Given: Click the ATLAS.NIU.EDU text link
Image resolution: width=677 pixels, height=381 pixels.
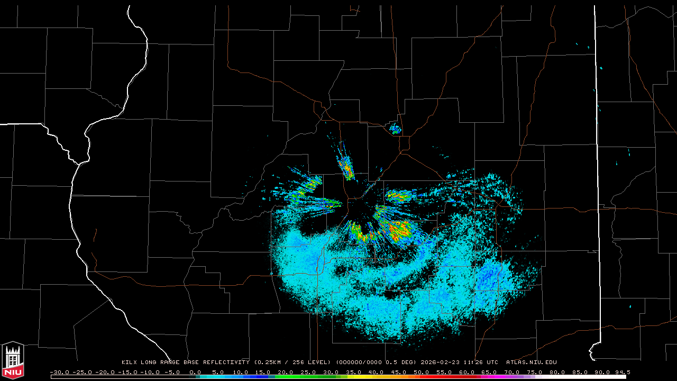Looking at the screenshot, I should pyautogui.click(x=531, y=362).
